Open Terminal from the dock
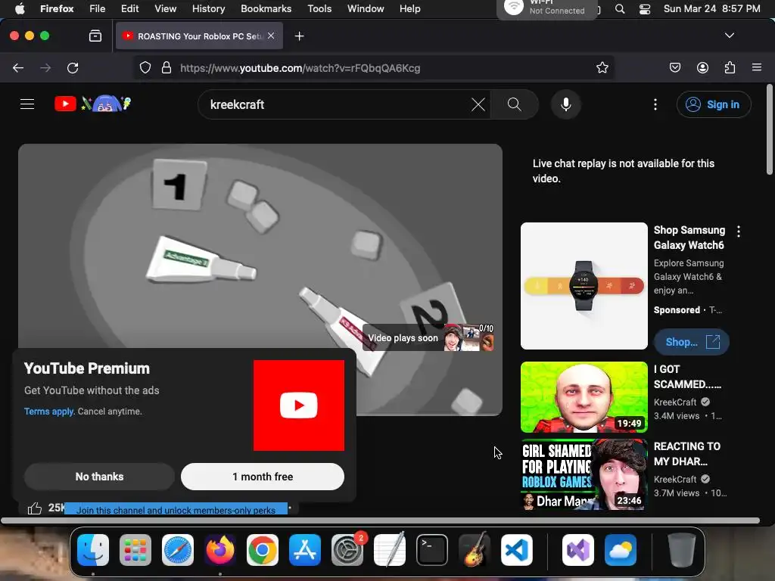This screenshot has width=775, height=581. [431, 550]
